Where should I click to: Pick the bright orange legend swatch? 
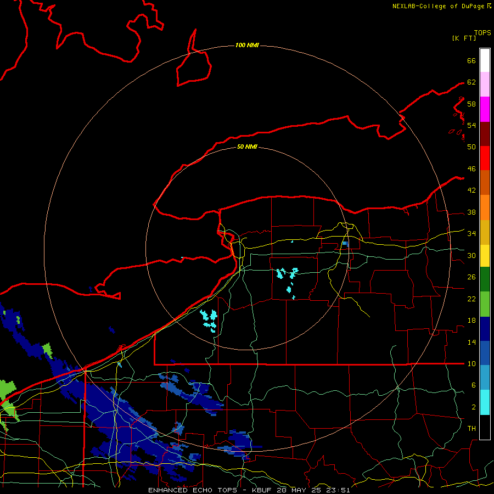click(x=485, y=207)
